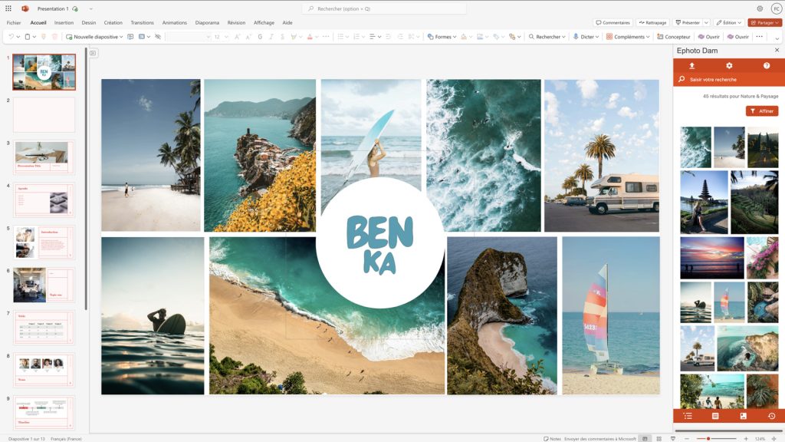Click Ephoto Dam list view icon

[688, 416]
